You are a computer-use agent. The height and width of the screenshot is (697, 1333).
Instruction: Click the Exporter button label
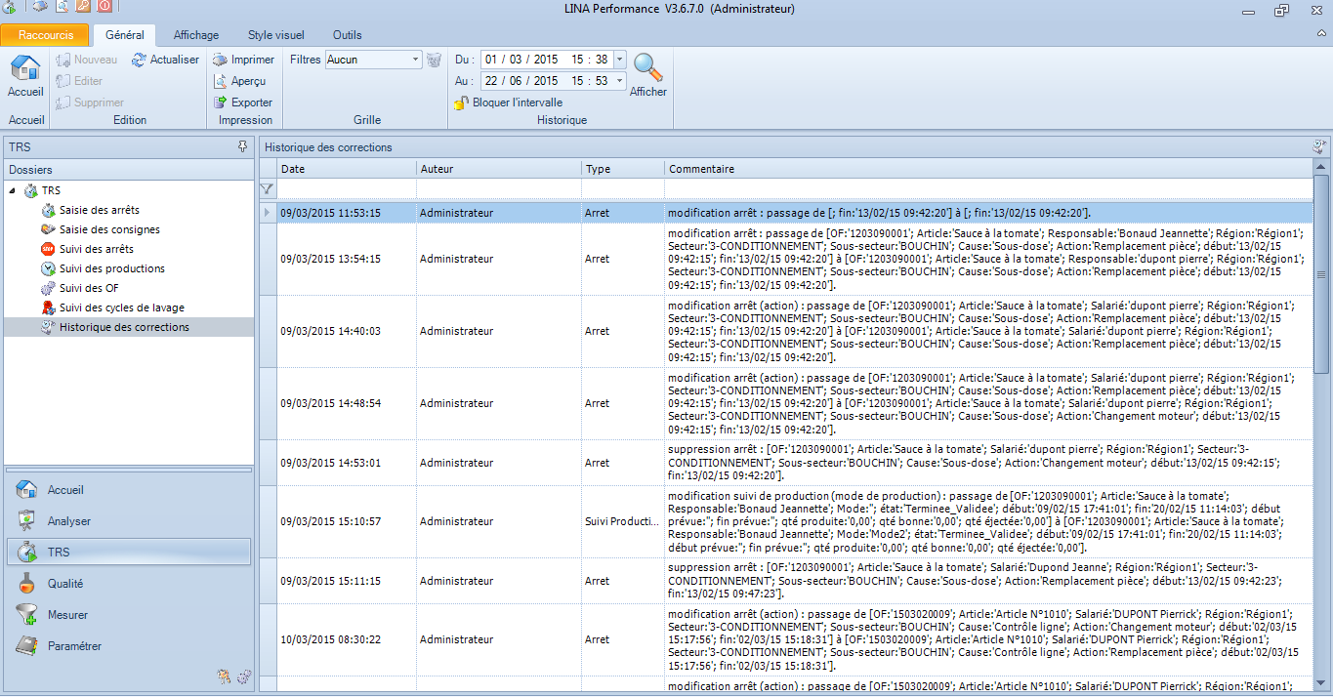[252, 102]
